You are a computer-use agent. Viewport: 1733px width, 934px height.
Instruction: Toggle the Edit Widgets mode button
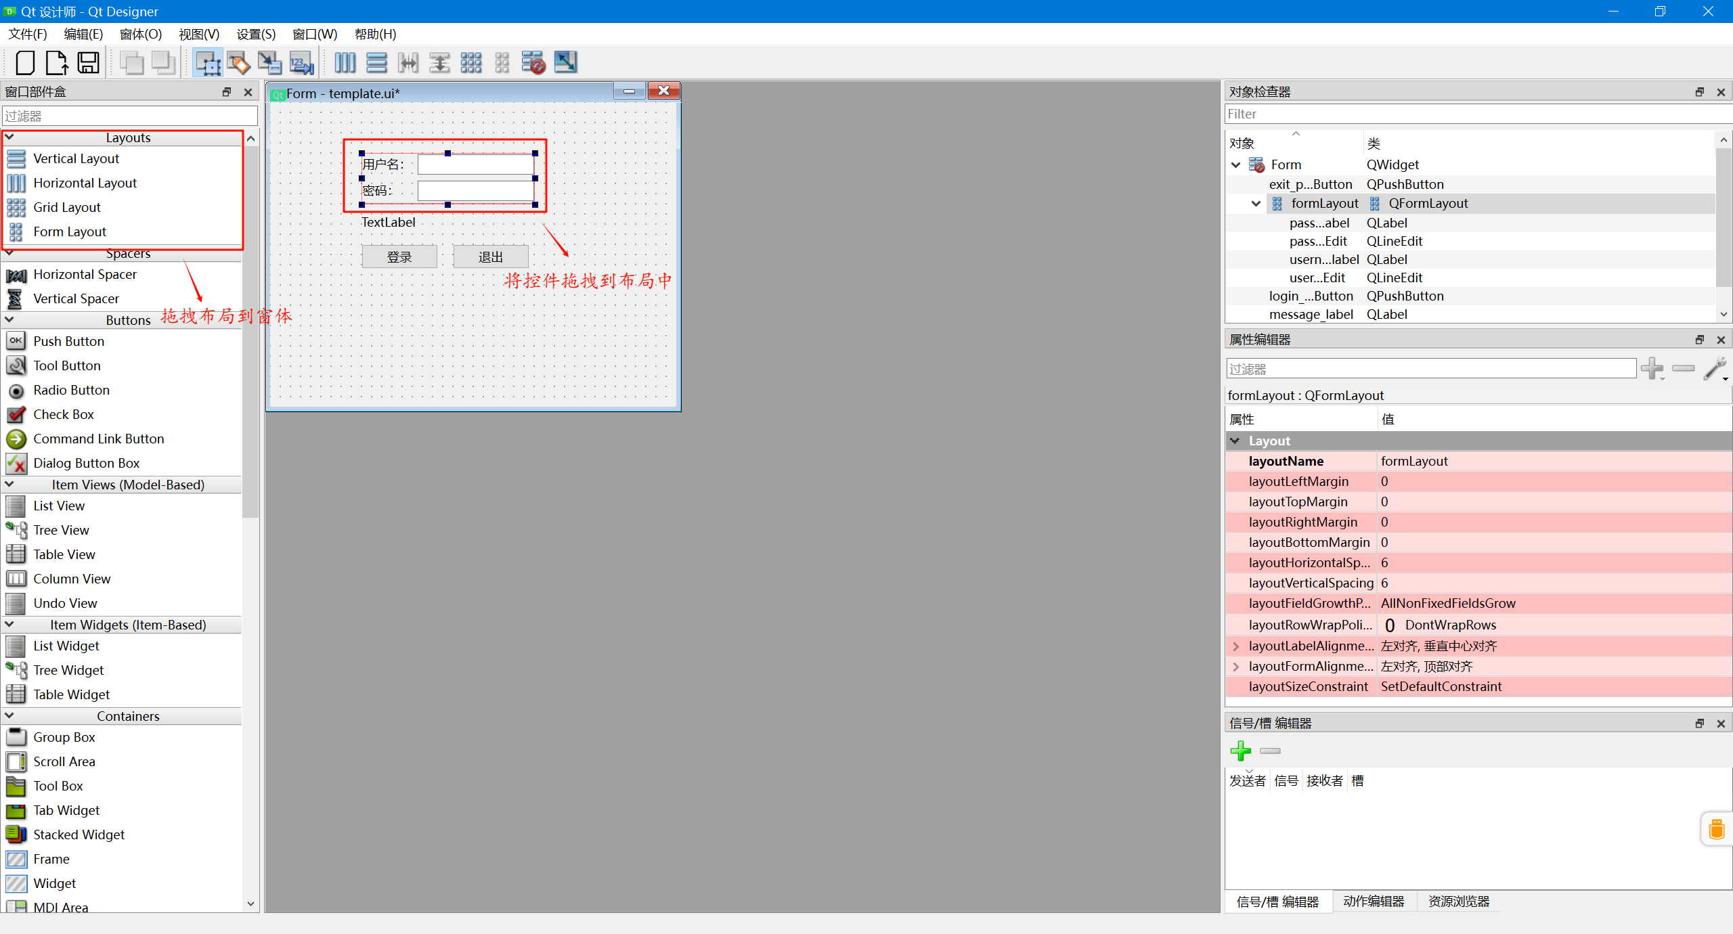[x=208, y=63]
